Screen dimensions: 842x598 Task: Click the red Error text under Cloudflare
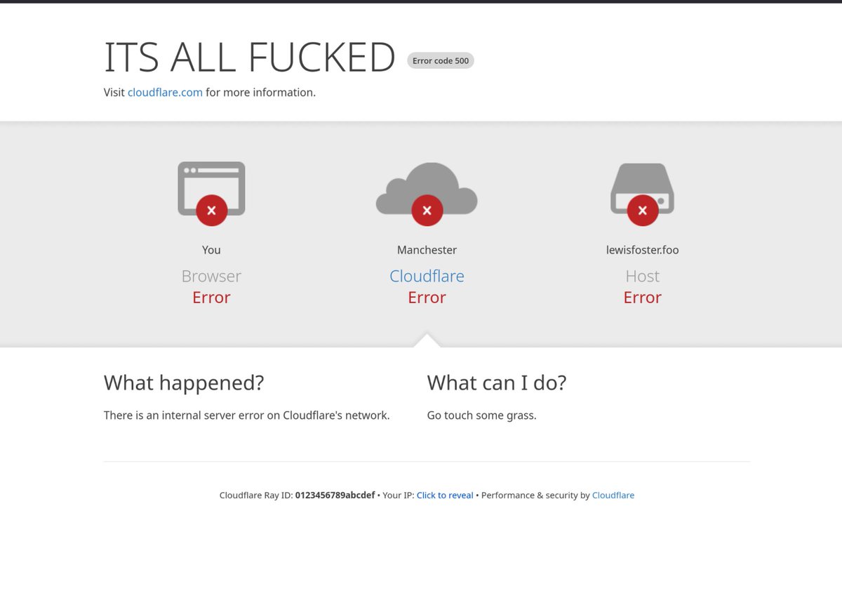point(427,297)
